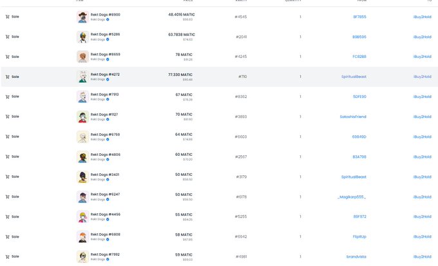Image resolution: width=438 pixels, height=266 pixels.
Task: Click the cart icon in Rekt Dogs #6247 row
Action: pos(7,196)
